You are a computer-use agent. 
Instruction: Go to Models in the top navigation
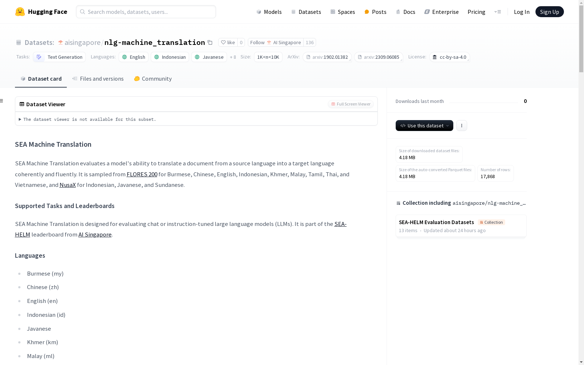coord(269,12)
